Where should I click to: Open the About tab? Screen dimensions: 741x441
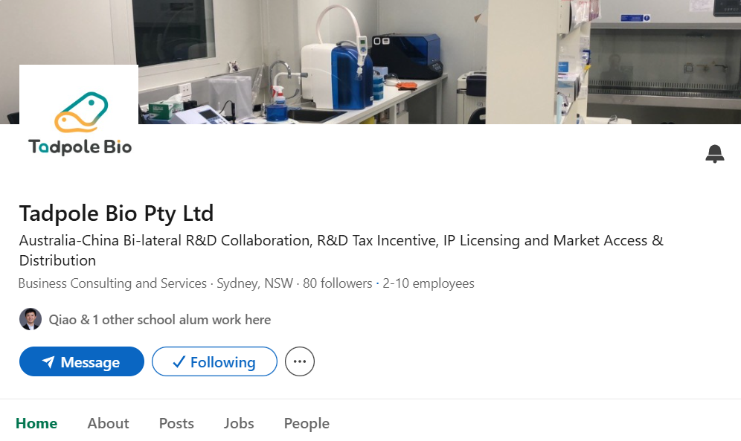point(108,423)
